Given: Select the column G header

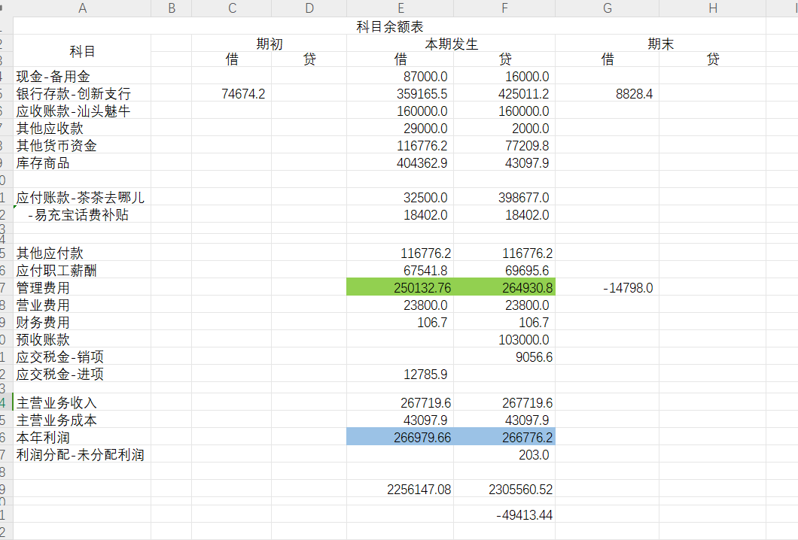Looking at the screenshot, I should click(x=607, y=8).
